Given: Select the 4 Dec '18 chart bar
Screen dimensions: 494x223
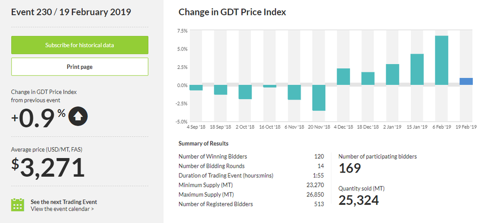Looking at the screenshot, I should click(x=343, y=77).
